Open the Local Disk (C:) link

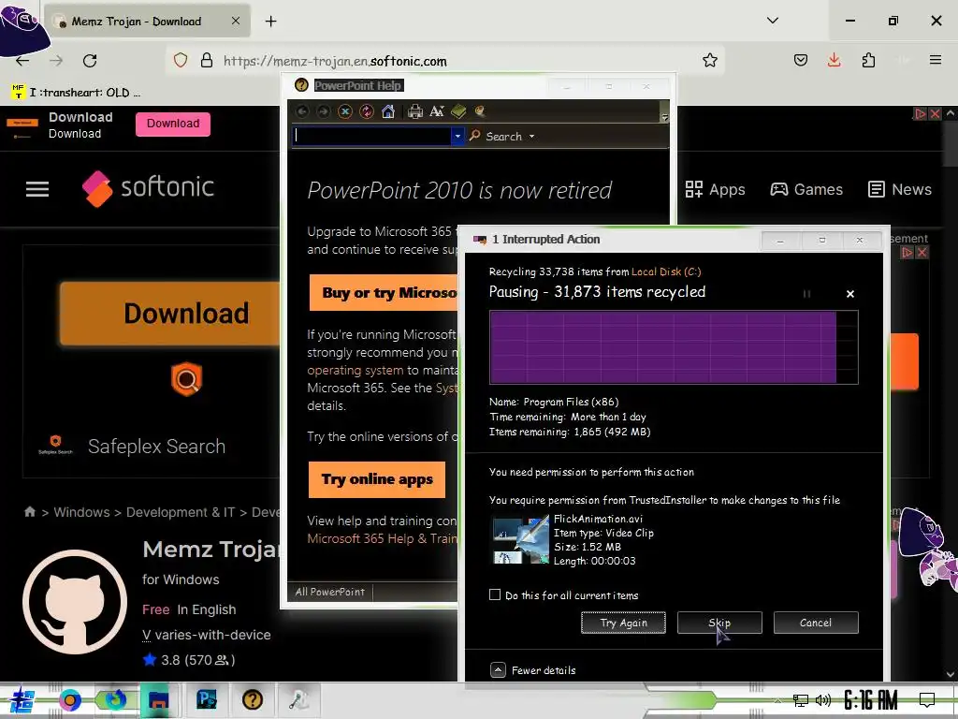coord(666,271)
